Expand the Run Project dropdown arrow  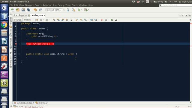82,10
